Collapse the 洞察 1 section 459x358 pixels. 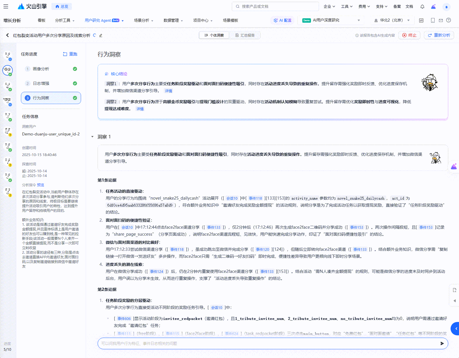coord(92,137)
